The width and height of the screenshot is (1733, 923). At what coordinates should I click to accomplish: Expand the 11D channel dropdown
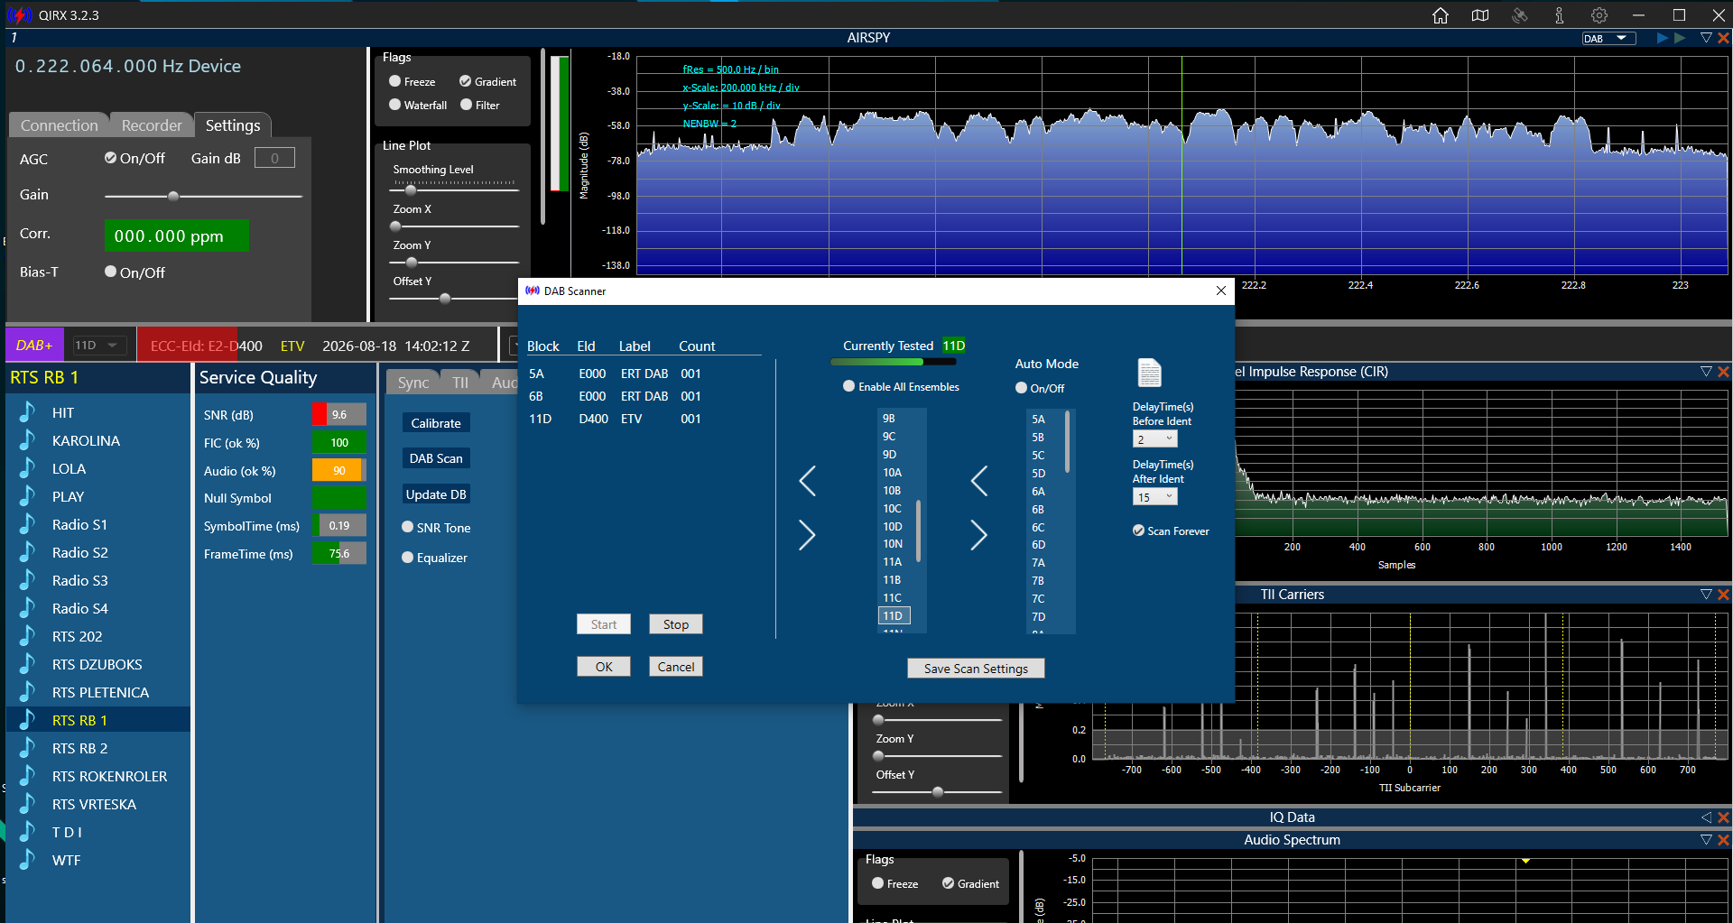coord(98,345)
